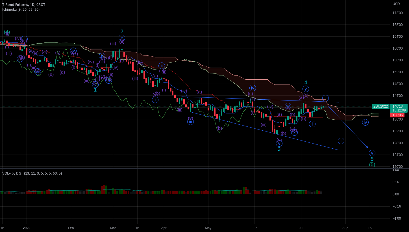Select the cyan wave 4 label near the July high
This screenshot has height=232, width=409.
tap(305, 82)
